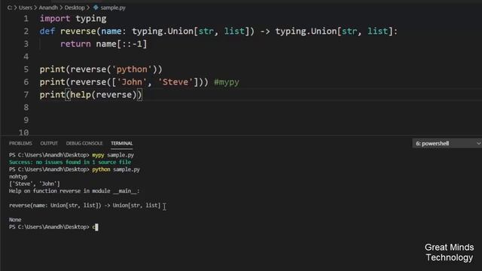The width and height of the screenshot is (482, 271).
Task: Open the DEBUG CONSOLE tab
Action: coord(84,144)
